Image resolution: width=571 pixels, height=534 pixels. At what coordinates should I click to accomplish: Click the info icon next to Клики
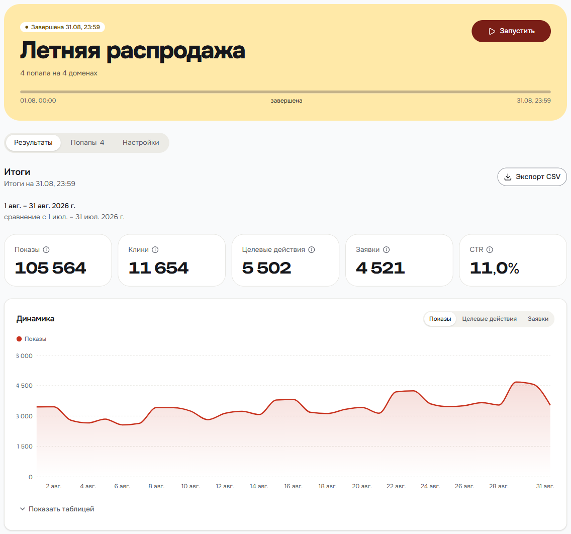click(x=155, y=250)
